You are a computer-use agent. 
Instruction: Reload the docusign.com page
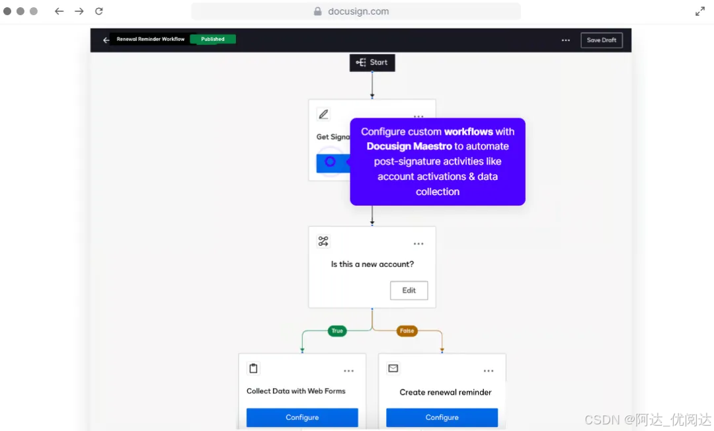pos(99,11)
